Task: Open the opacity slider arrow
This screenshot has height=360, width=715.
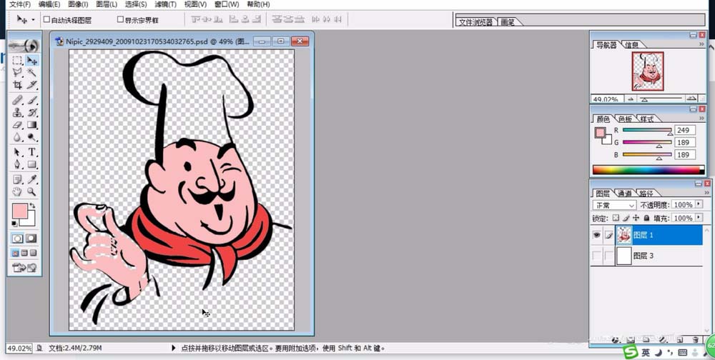Action: pyautogui.click(x=699, y=204)
